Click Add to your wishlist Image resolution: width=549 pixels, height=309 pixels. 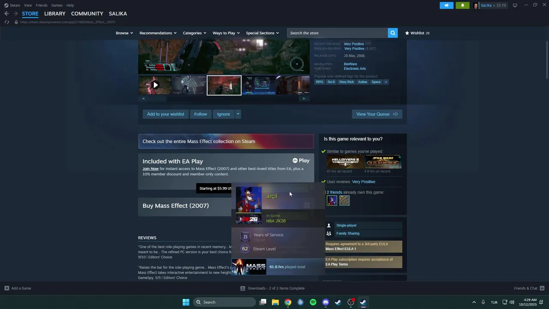(x=166, y=114)
